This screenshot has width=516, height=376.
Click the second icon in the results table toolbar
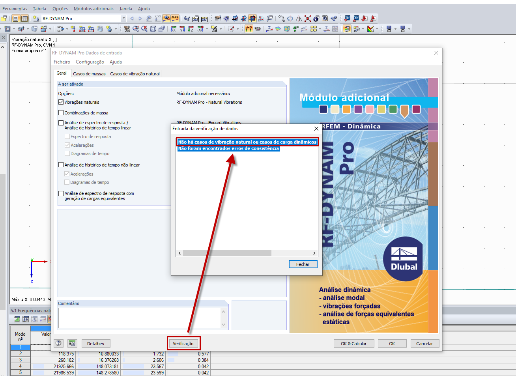coord(26,319)
